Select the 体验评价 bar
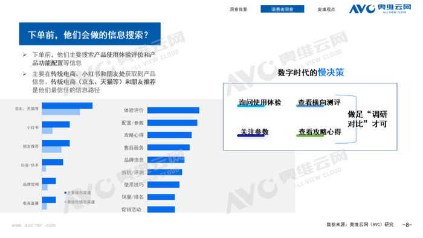423x238 pixels. pyautogui.click(x=173, y=110)
